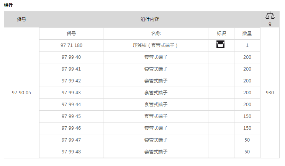Select part number 97 99 48
Viewport: 285px width, 166px height.
pyautogui.click(x=71, y=152)
